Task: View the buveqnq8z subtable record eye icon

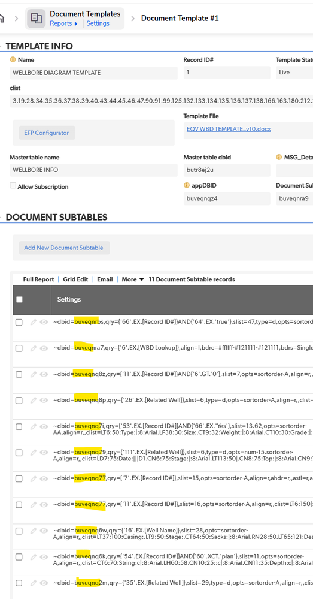Action: 44,374
